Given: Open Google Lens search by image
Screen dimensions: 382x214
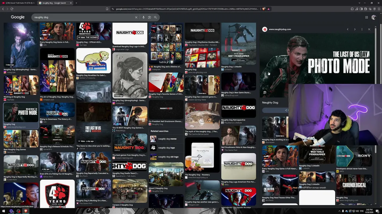Looking at the screenshot, I should tap(150, 17).
